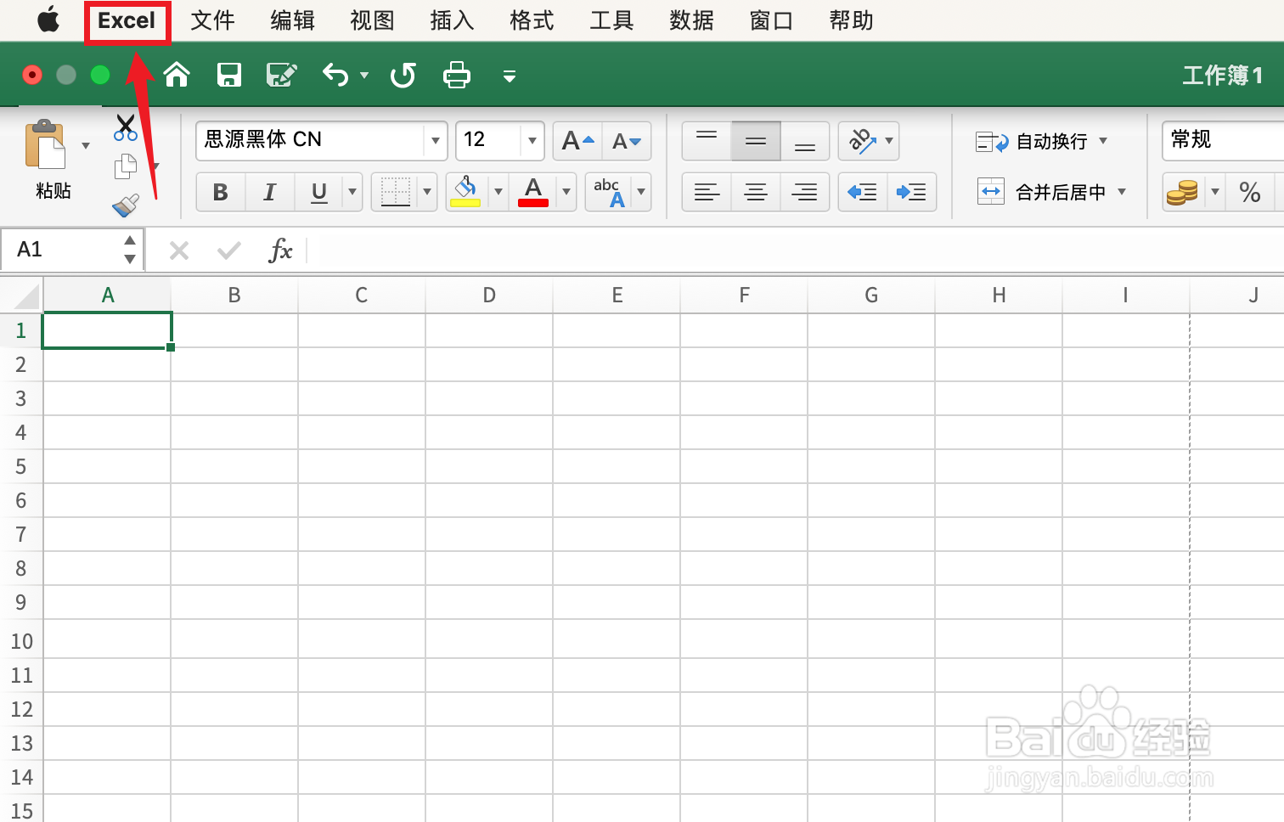Click 合并后居中 merge and center button
The height and width of the screenshot is (822, 1284).
pyautogui.click(x=1041, y=192)
